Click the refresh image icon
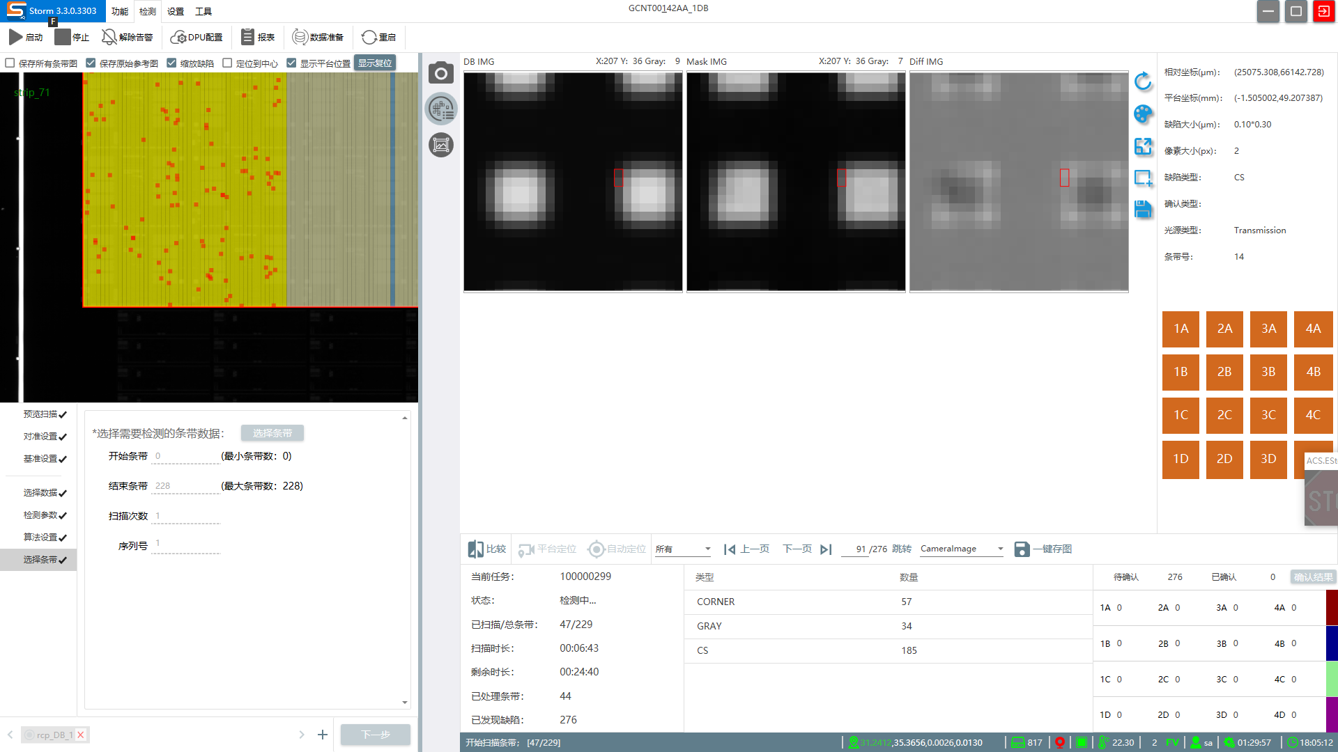Image resolution: width=1338 pixels, height=752 pixels. pyautogui.click(x=1143, y=81)
